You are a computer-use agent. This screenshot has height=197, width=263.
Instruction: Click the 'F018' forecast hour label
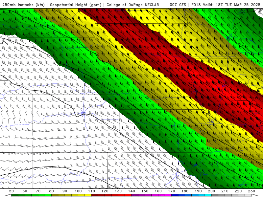(196, 5)
